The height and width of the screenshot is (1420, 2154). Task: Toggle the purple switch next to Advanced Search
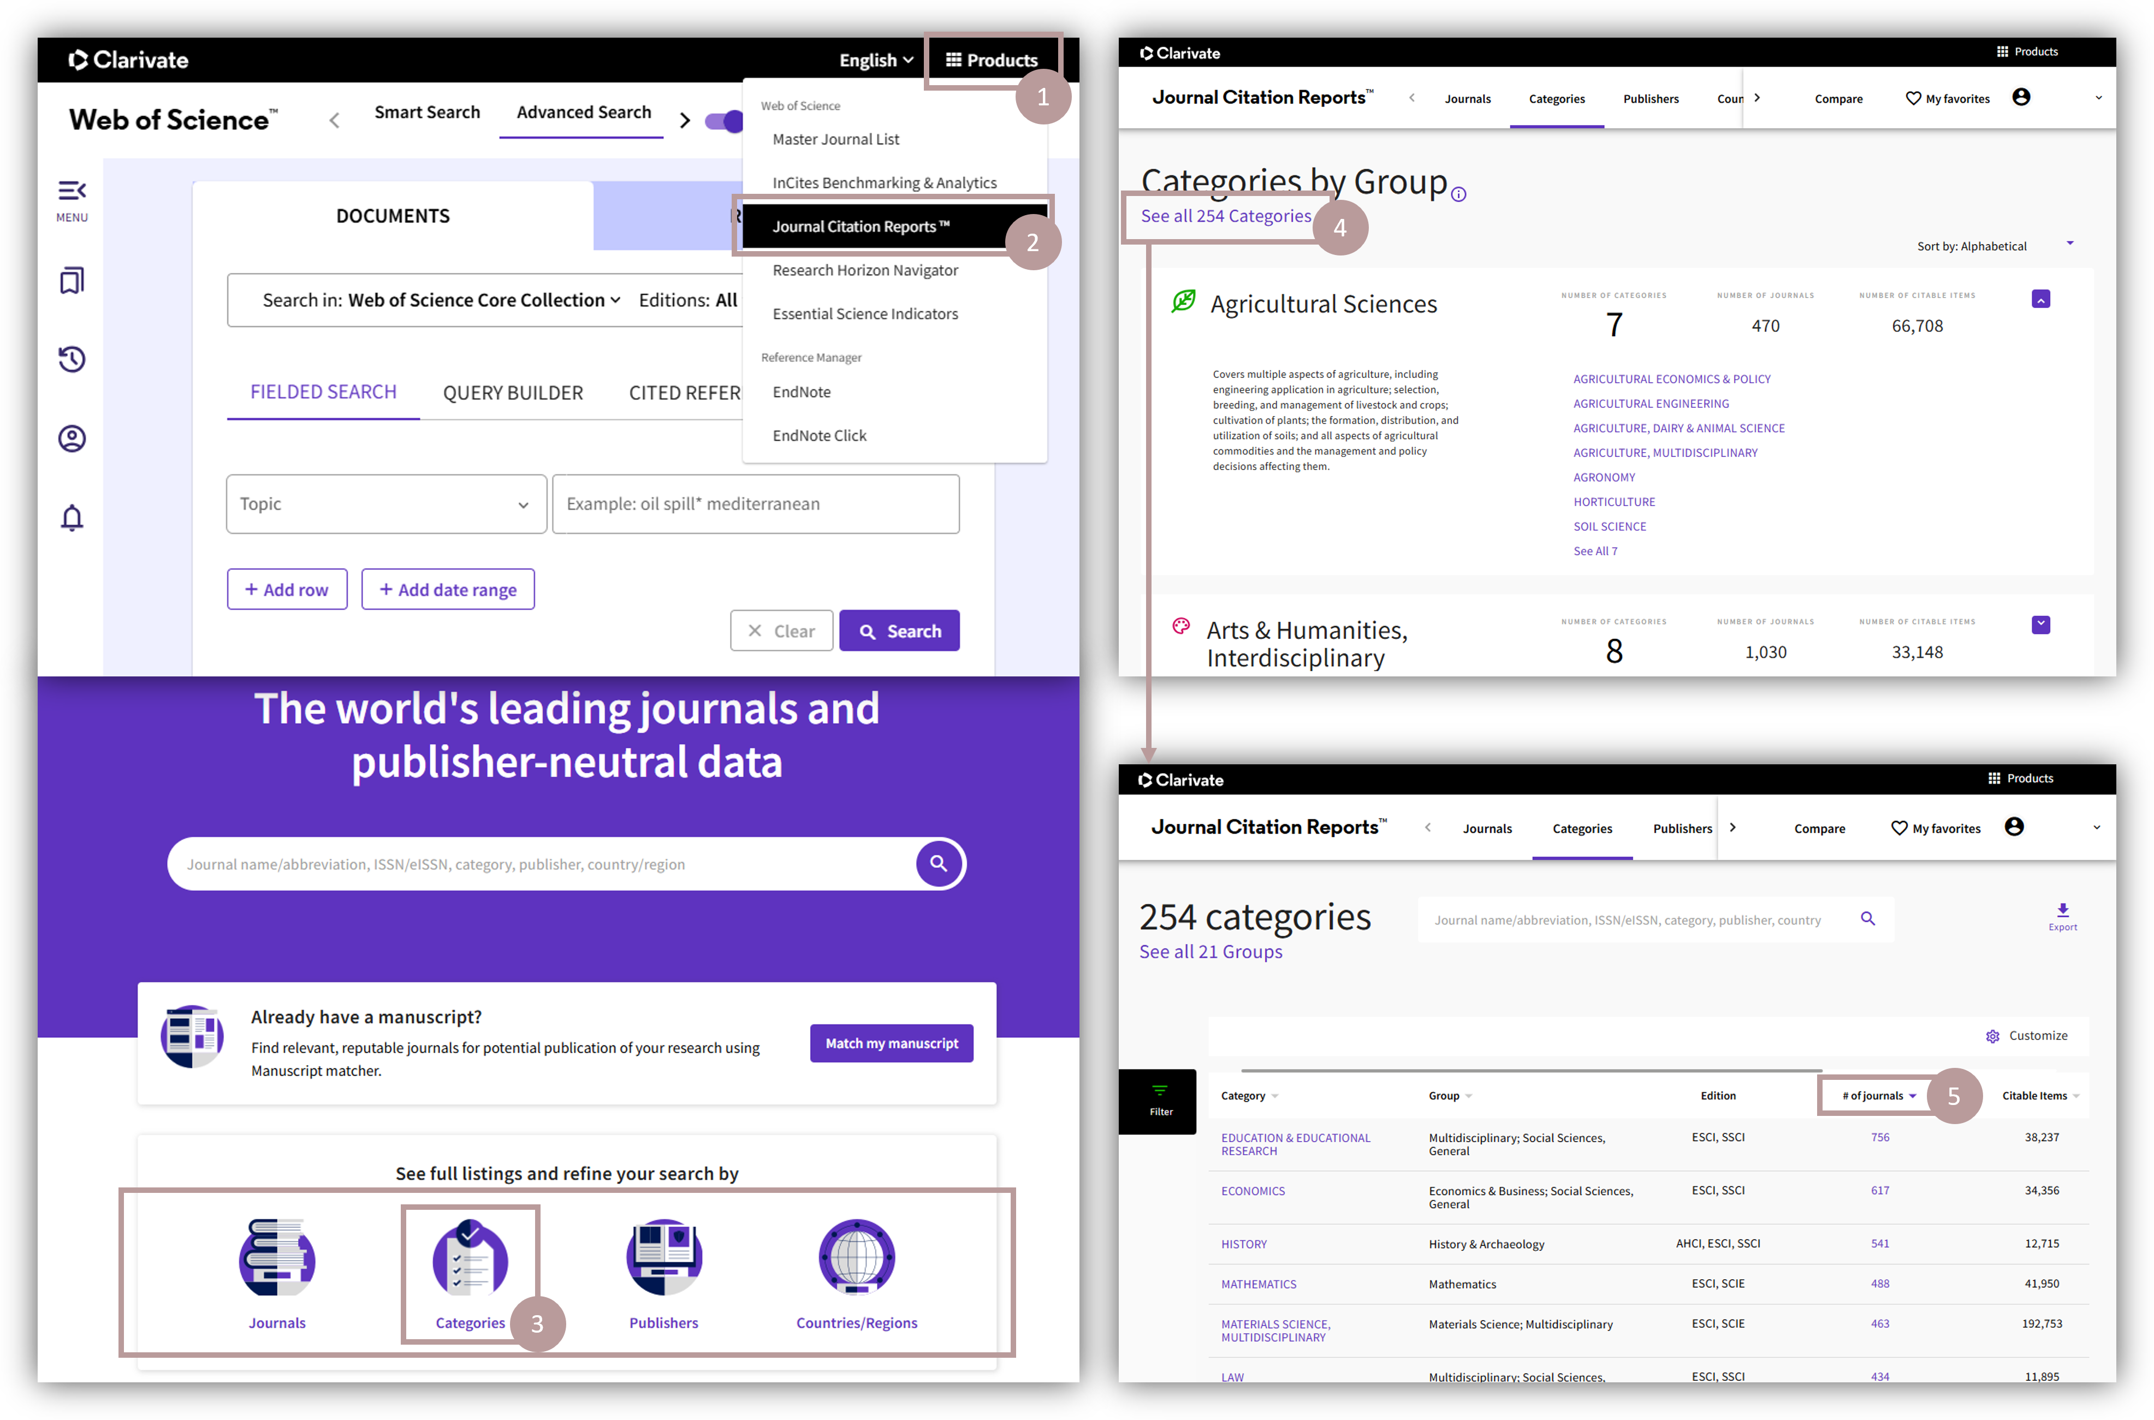point(725,121)
